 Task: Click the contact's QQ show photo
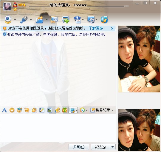coord(139,59)
